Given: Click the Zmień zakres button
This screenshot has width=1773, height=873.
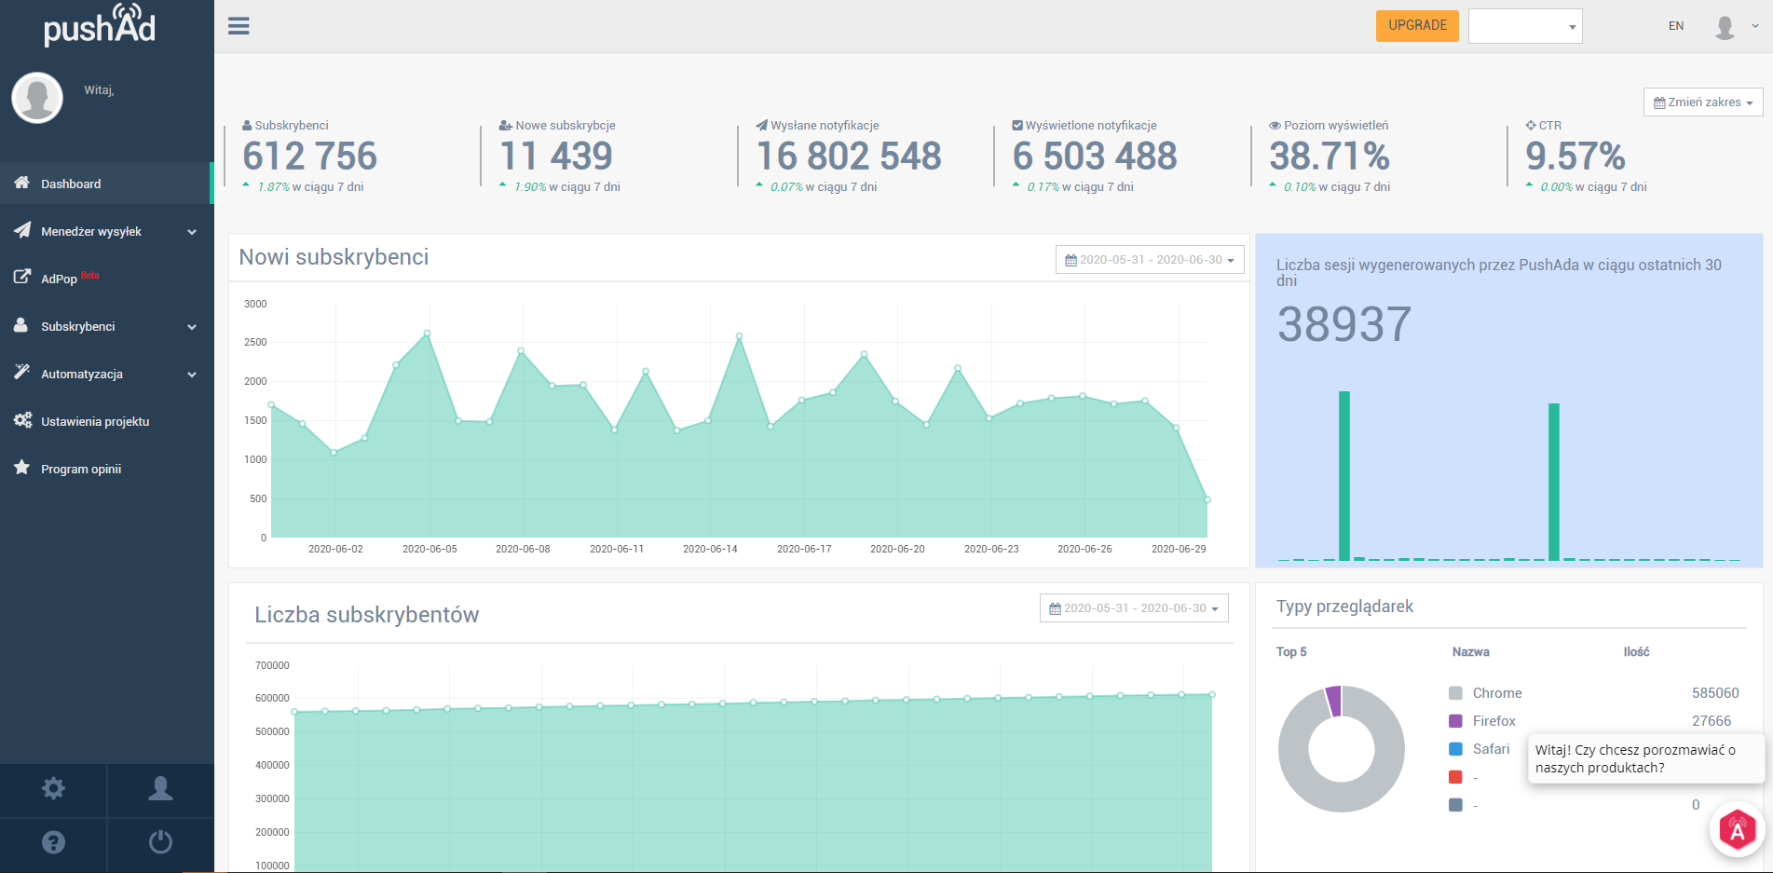Looking at the screenshot, I should click(1702, 102).
